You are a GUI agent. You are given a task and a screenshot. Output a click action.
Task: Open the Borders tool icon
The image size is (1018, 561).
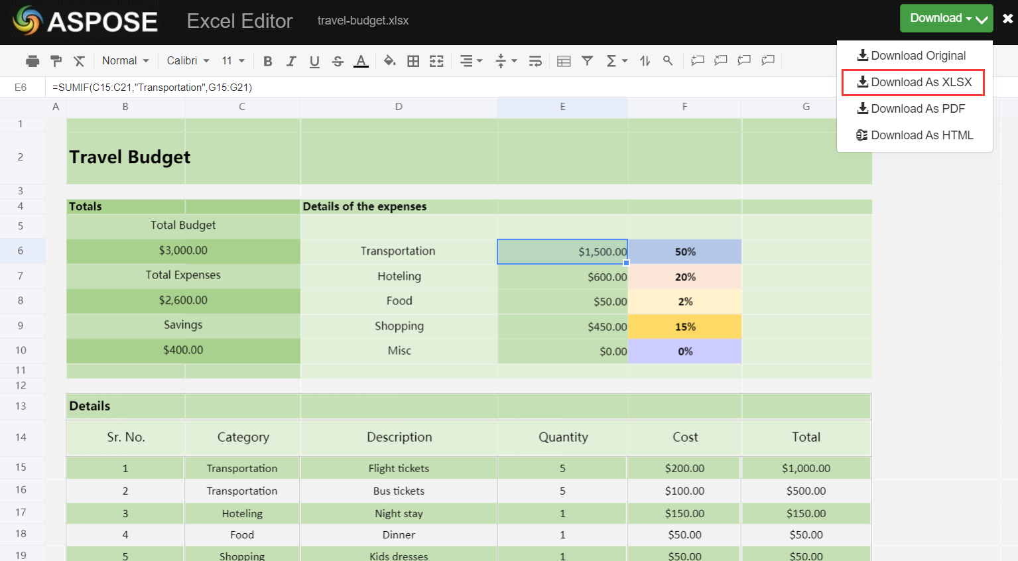(413, 61)
